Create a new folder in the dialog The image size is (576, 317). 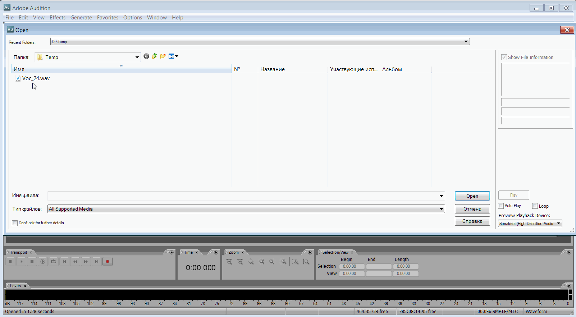(x=163, y=56)
